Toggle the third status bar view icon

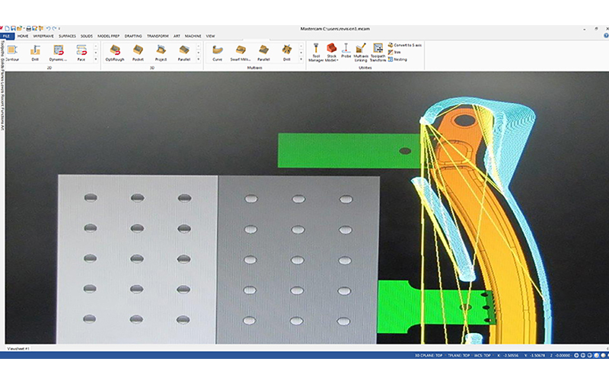click(589, 355)
